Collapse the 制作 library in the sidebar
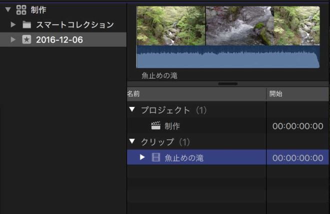This screenshot has width=330, height=214. pos(7,9)
